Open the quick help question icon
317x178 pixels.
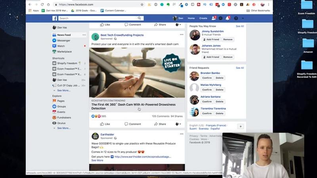coord(236,18)
